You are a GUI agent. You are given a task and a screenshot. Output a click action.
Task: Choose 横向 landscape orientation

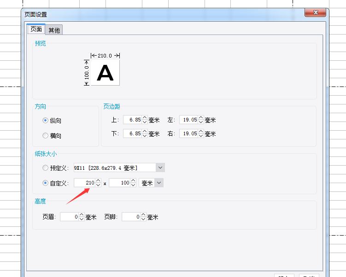point(45,136)
